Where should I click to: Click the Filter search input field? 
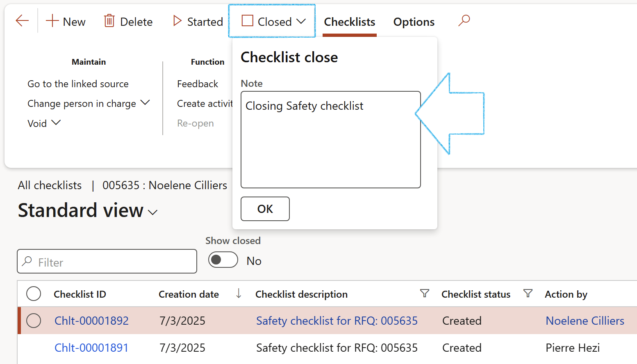(111, 262)
